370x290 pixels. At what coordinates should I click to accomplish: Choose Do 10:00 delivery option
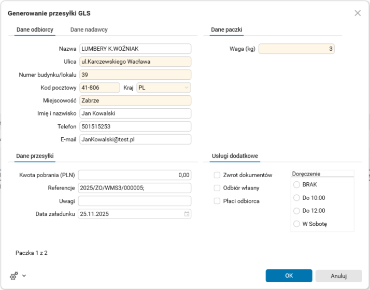click(x=296, y=198)
